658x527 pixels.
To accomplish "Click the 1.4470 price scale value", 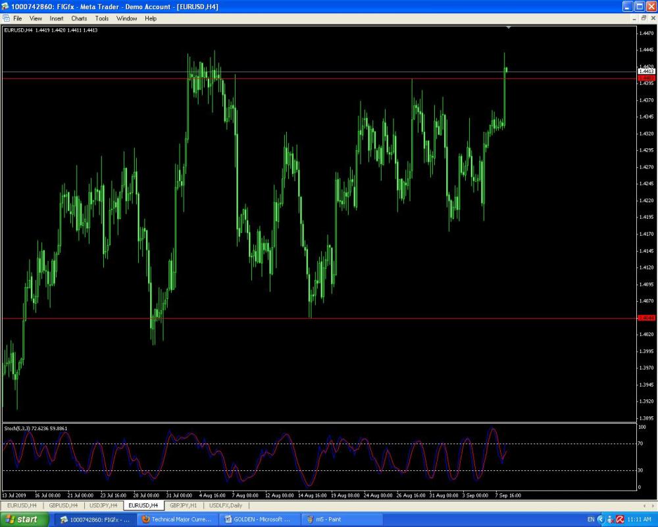I will pyautogui.click(x=646, y=33).
